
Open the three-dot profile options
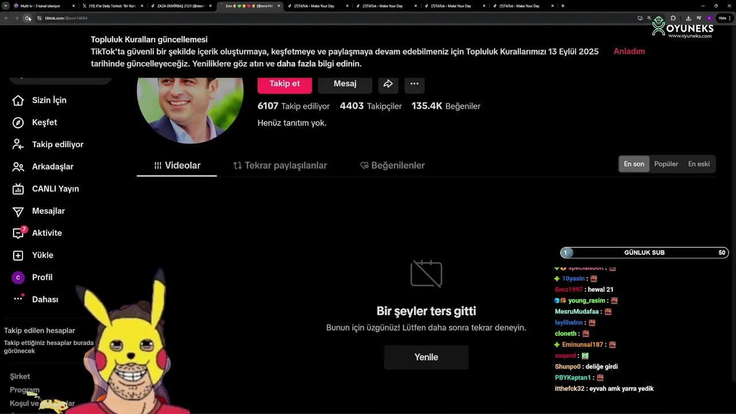coord(414,84)
